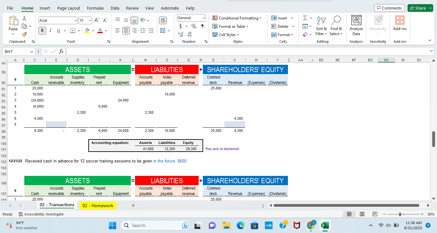Screen dimensions: 437x233
Task: Open Analyze Data tool
Action: tap(356, 26)
